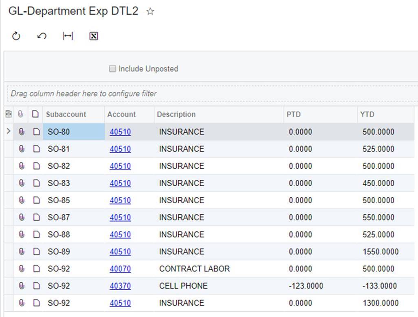The height and width of the screenshot is (317, 418).
Task: Open attachments for the SO-89 row
Action: click(22, 251)
